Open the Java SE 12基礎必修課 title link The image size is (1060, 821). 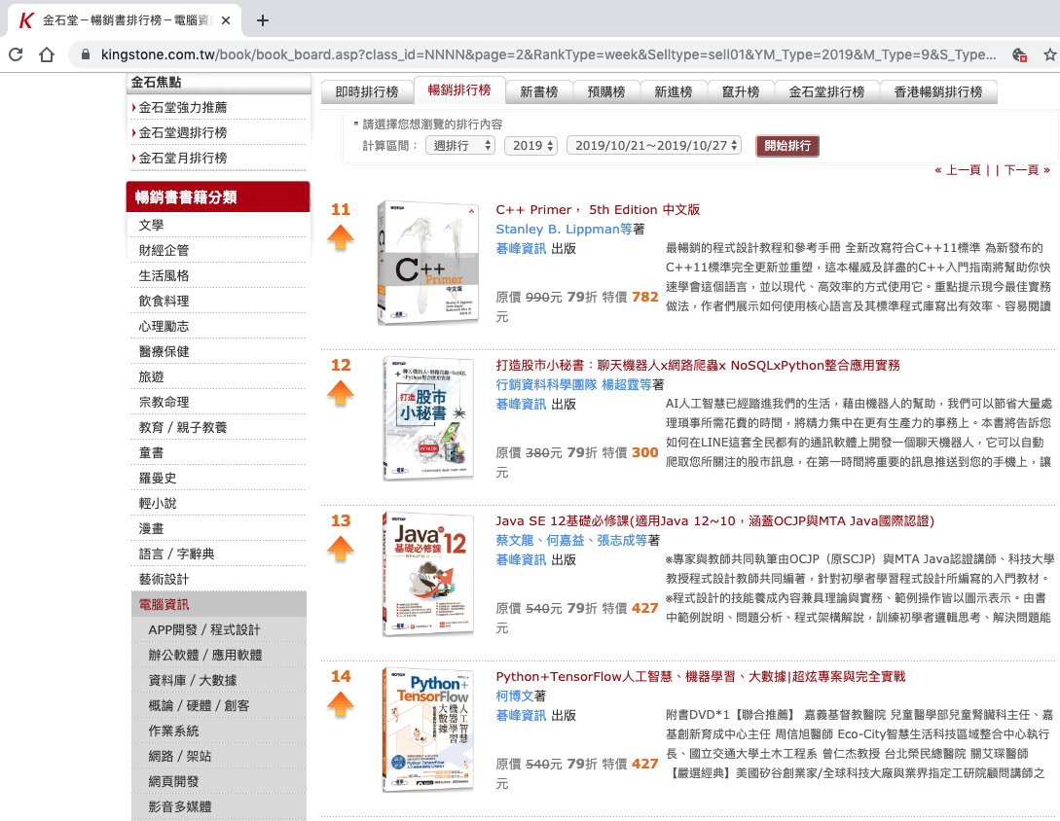(715, 521)
